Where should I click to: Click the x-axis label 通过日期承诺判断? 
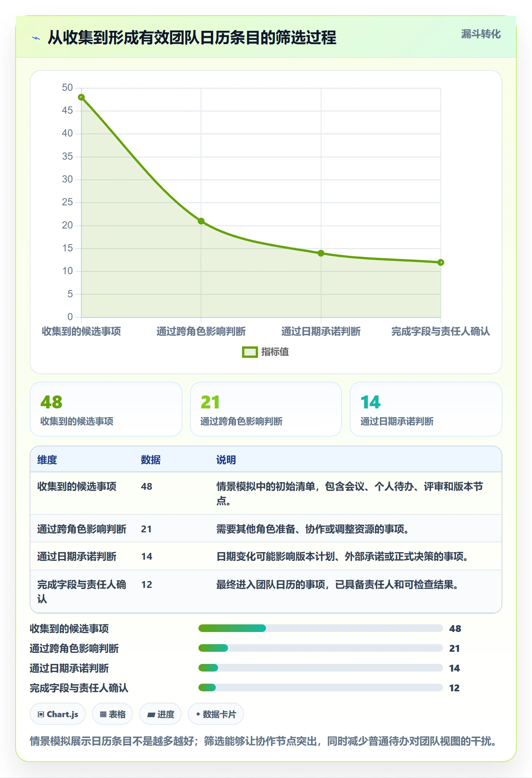(x=321, y=332)
